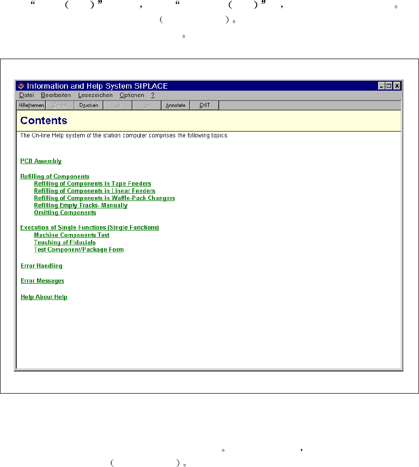Minimize the SIPLACE help window
Image resolution: width=419 pixels, height=467 pixels.
382,86
